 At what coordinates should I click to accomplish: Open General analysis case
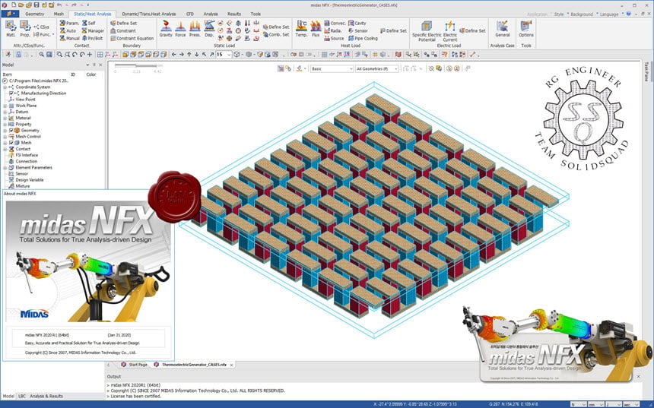coord(503,29)
